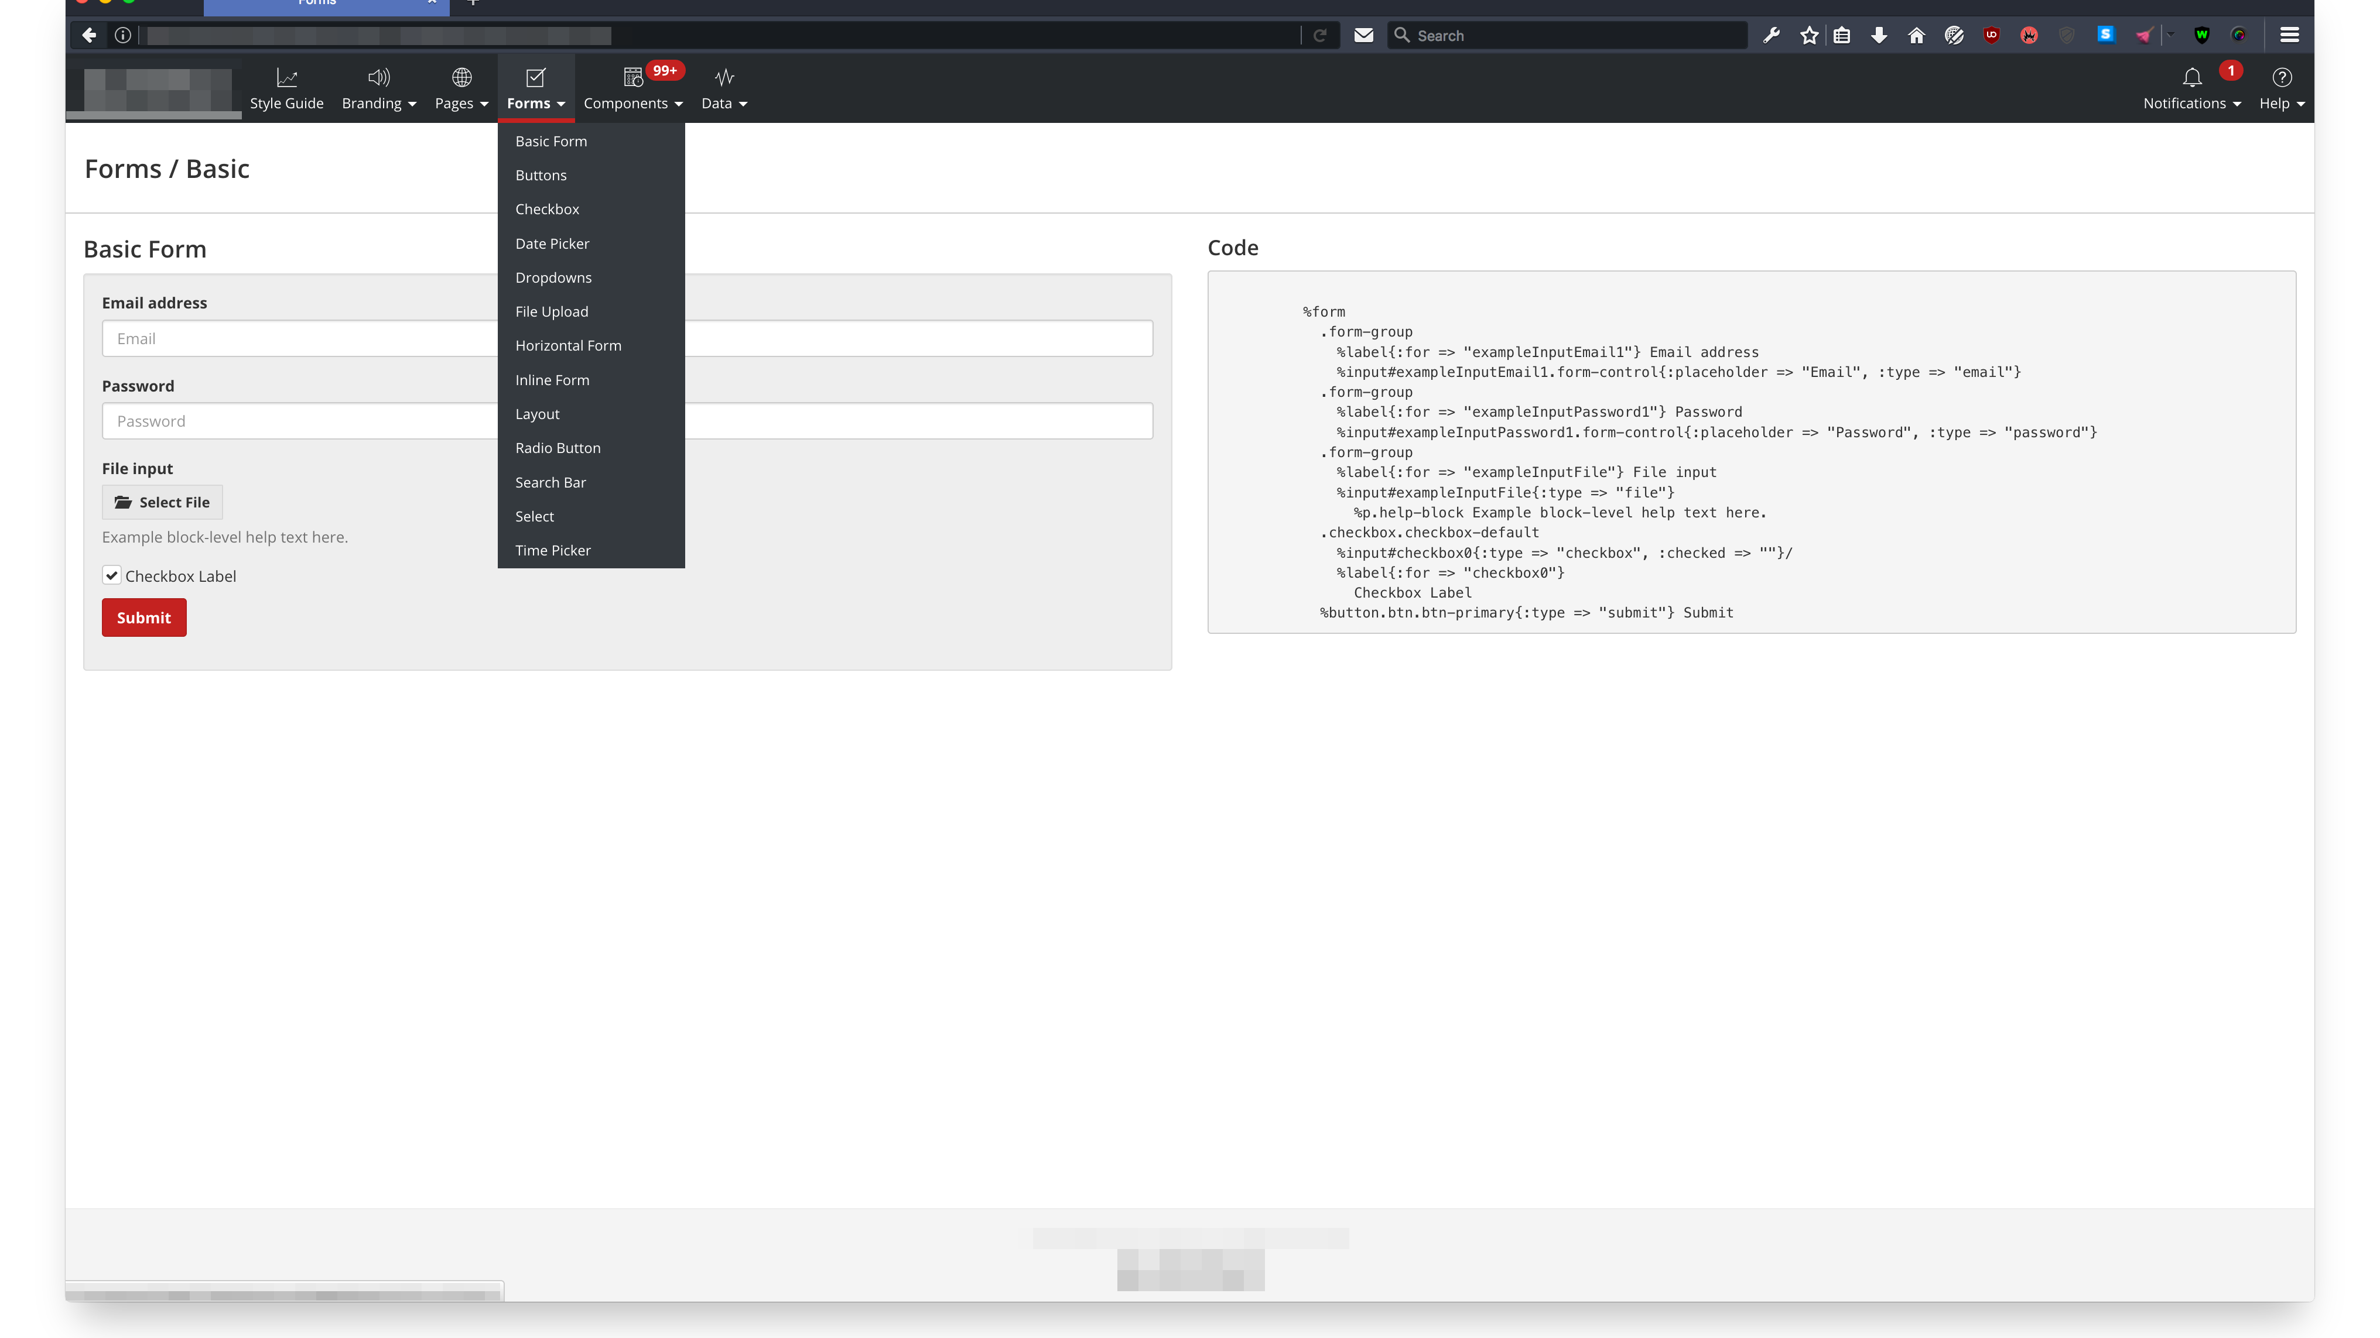The height and width of the screenshot is (1338, 2380).
Task: Go to the browser home icon
Action: (x=1916, y=35)
